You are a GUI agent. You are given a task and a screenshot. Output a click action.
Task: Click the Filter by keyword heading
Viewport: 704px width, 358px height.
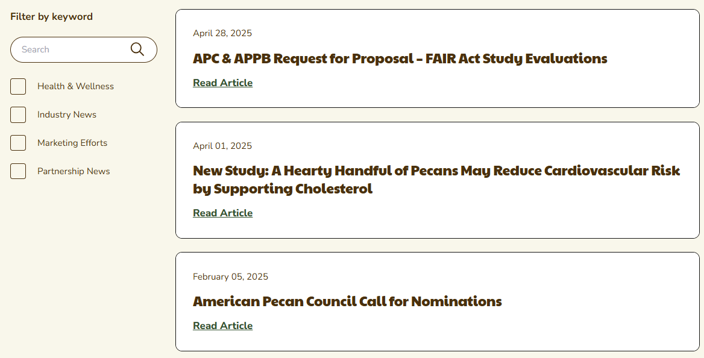coord(51,16)
